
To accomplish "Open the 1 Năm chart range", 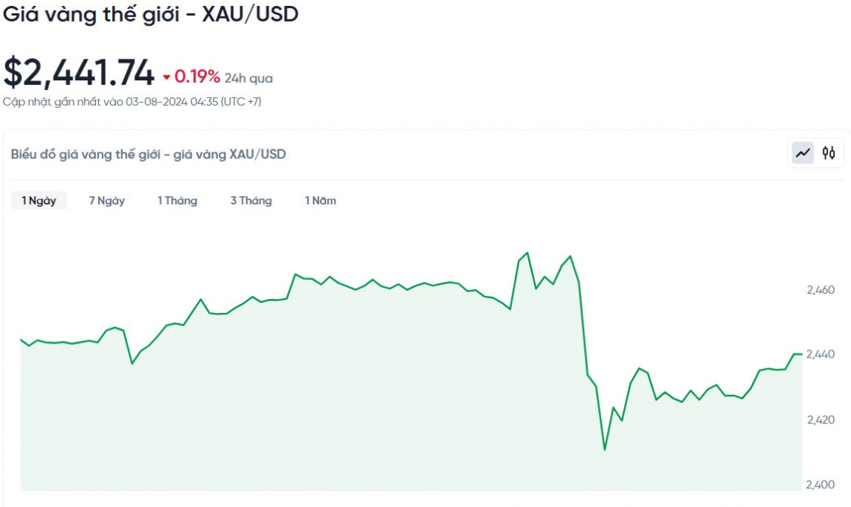I will point(320,201).
